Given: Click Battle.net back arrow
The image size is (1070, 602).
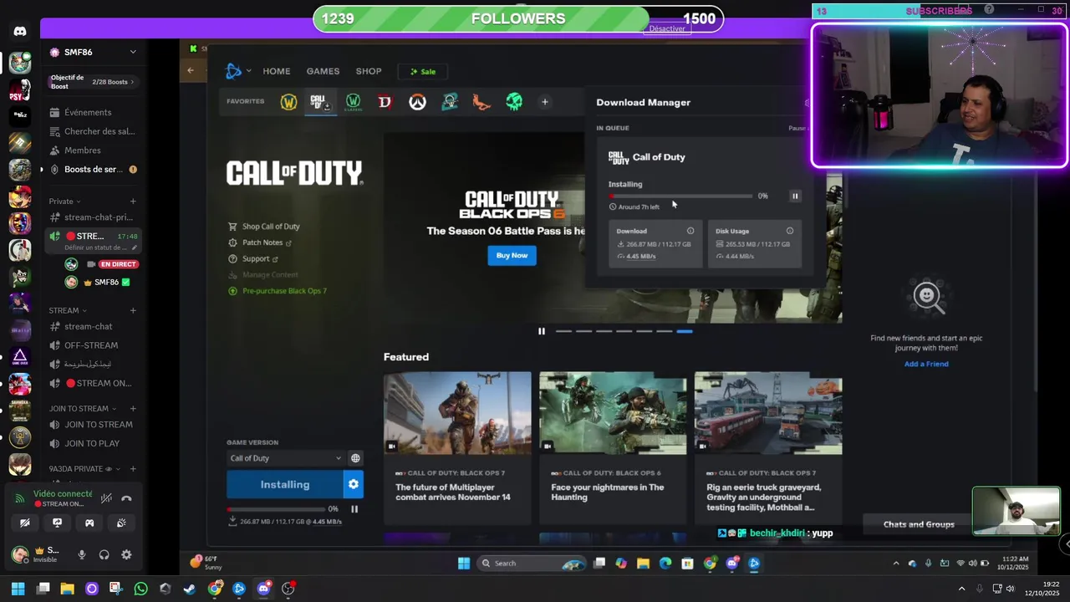Looking at the screenshot, I should click(191, 70).
